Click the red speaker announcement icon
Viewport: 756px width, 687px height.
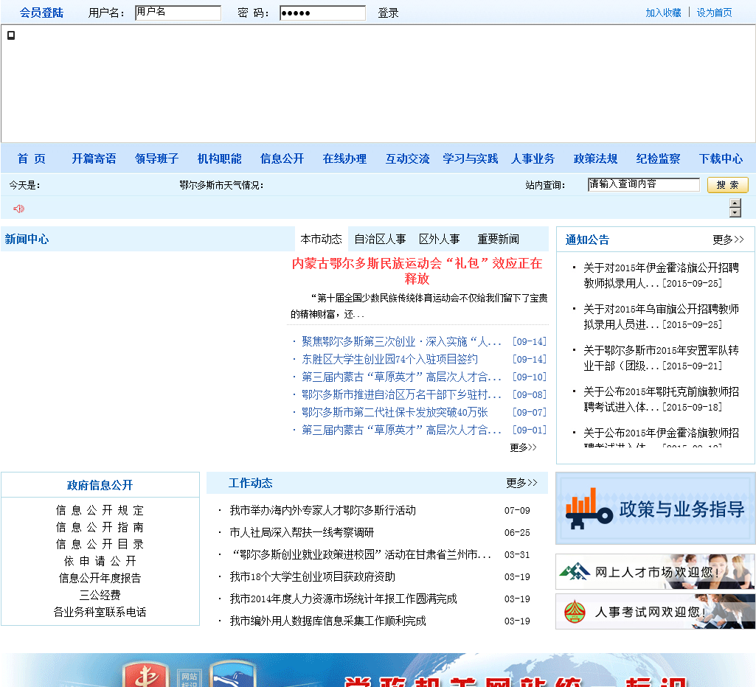18,209
